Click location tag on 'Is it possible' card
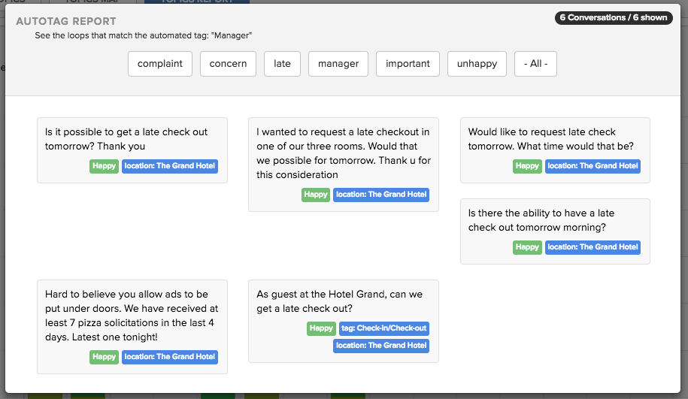Viewport: 688px width, 399px height. pos(170,166)
